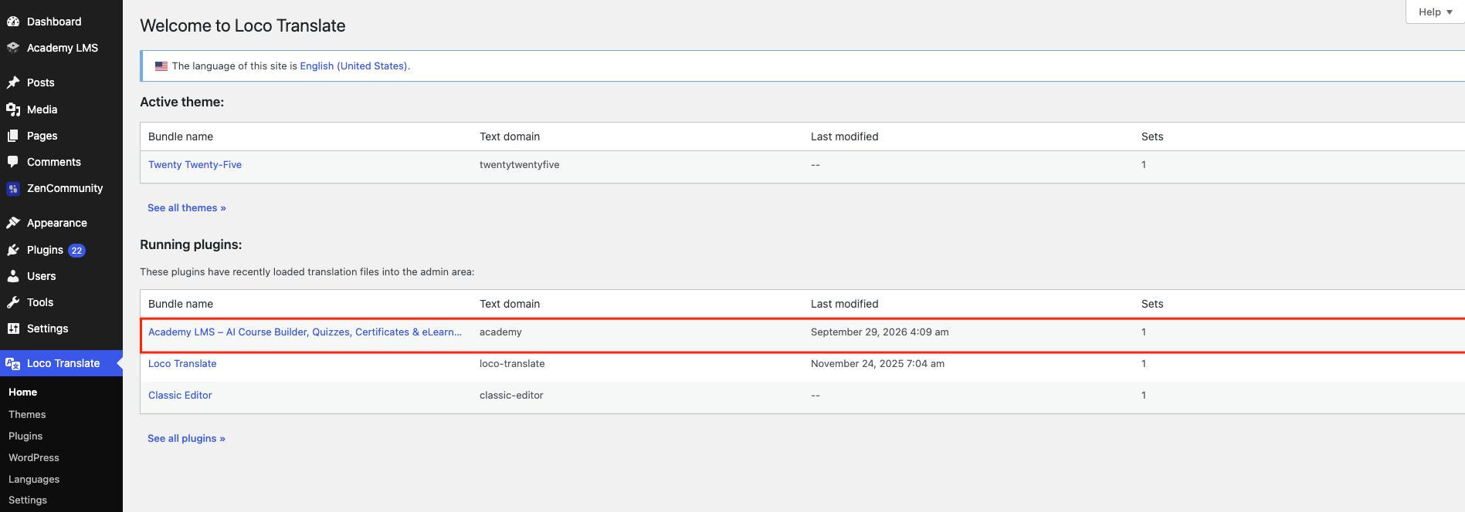Click Last modified header in plugins table
This screenshot has height=512, width=1465.
click(845, 304)
